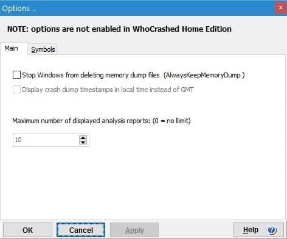Close the Options dialog with red X
This screenshot has height=239, width=287.
[x=280, y=8]
